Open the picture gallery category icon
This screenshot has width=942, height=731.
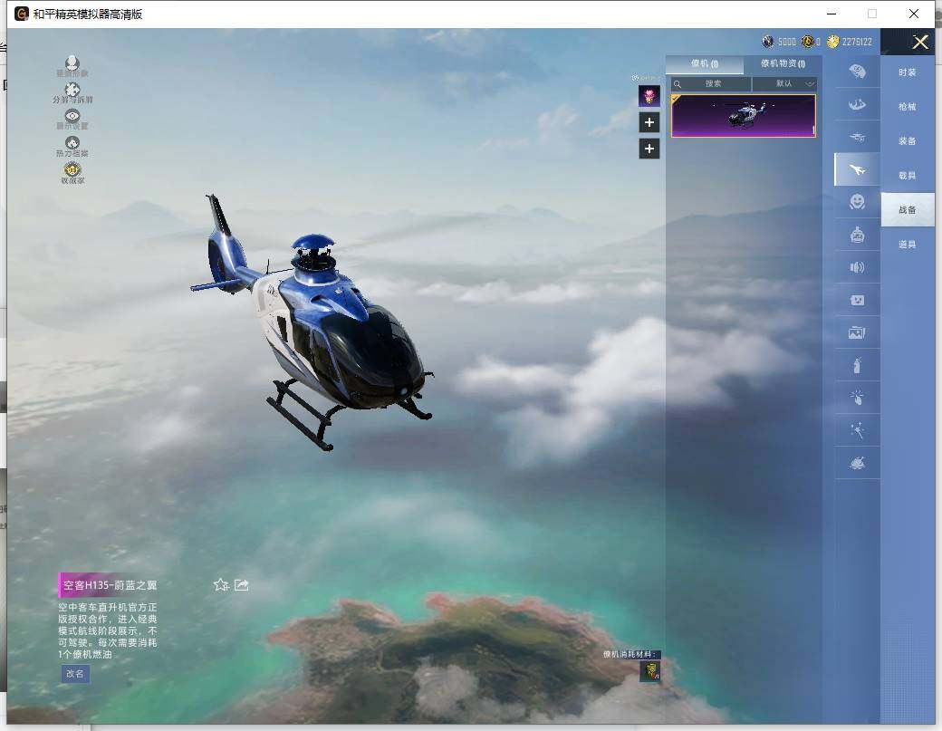pos(857,332)
